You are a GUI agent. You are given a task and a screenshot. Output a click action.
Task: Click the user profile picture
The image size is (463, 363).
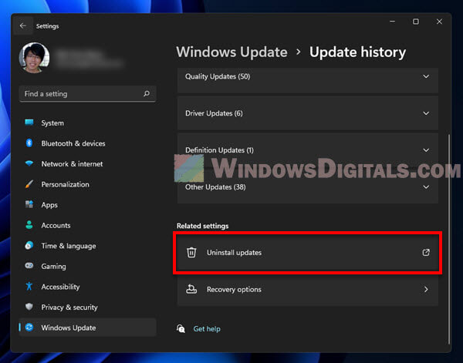tap(34, 58)
